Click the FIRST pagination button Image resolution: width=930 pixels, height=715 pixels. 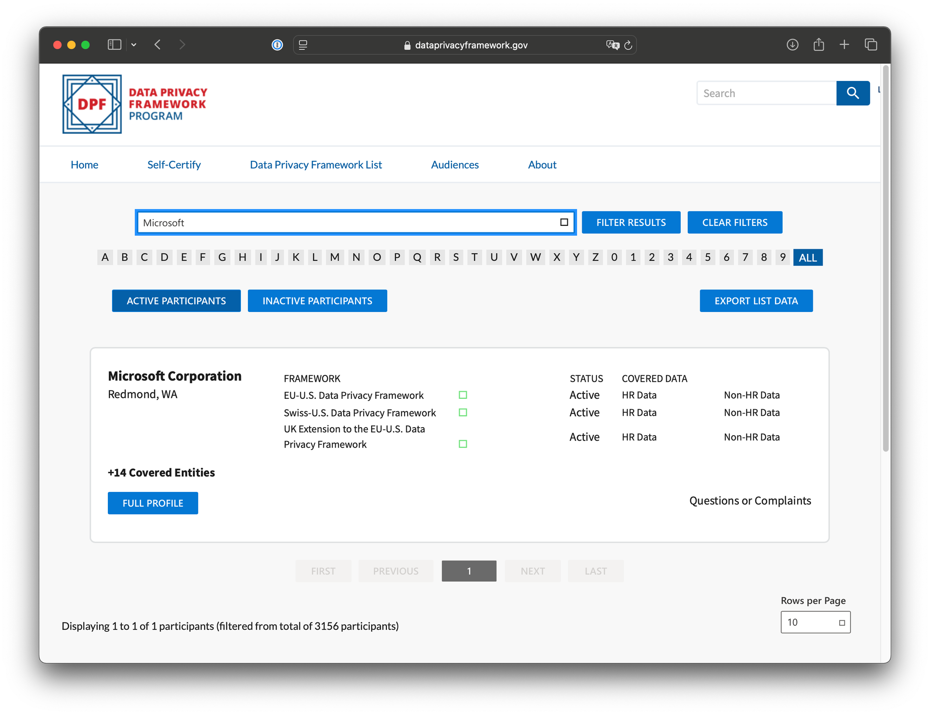coord(323,571)
